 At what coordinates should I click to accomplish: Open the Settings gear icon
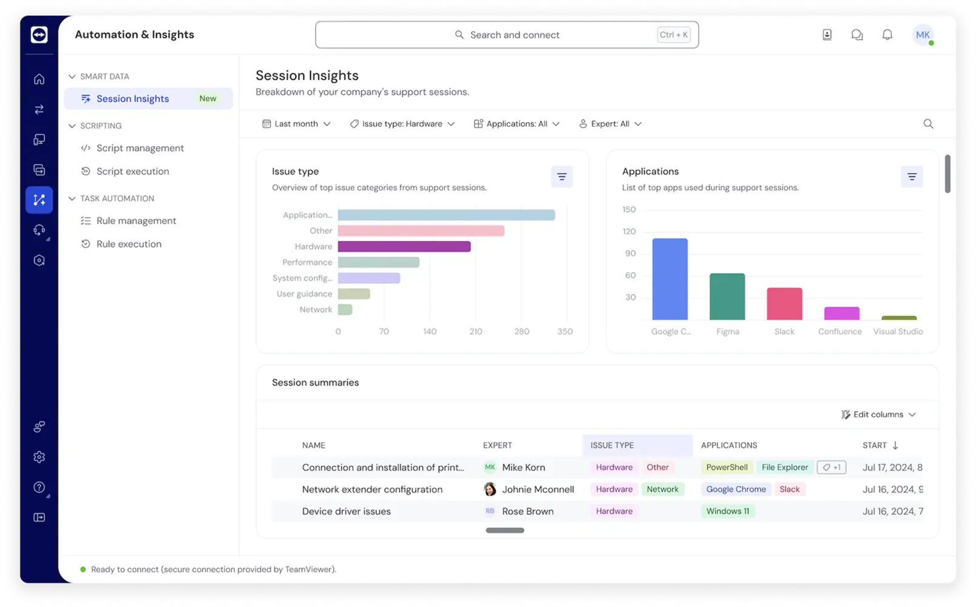(39, 457)
